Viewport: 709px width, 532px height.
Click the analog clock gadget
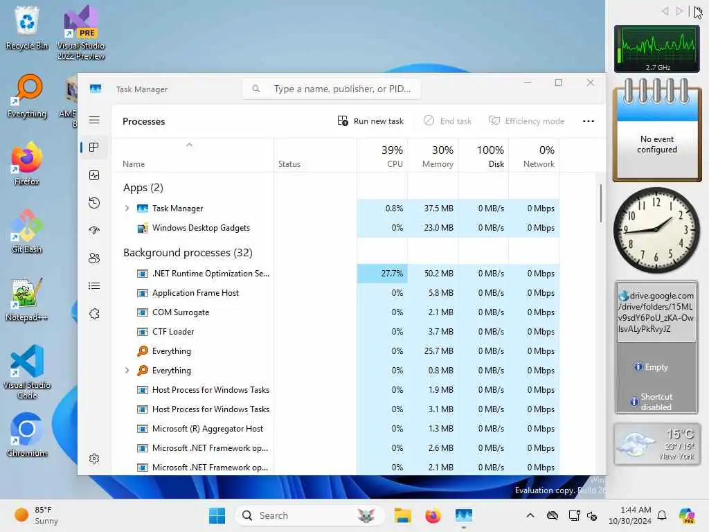coord(656,230)
